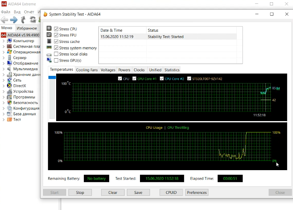The height and width of the screenshot is (210, 293).
Task: Click the memory module icon beside Stress system memory
Action: [49, 47]
